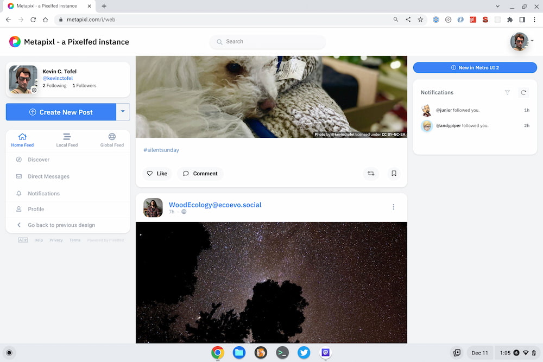Click New in Metro UI 2 button
543x362 pixels.
click(x=475, y=67)
